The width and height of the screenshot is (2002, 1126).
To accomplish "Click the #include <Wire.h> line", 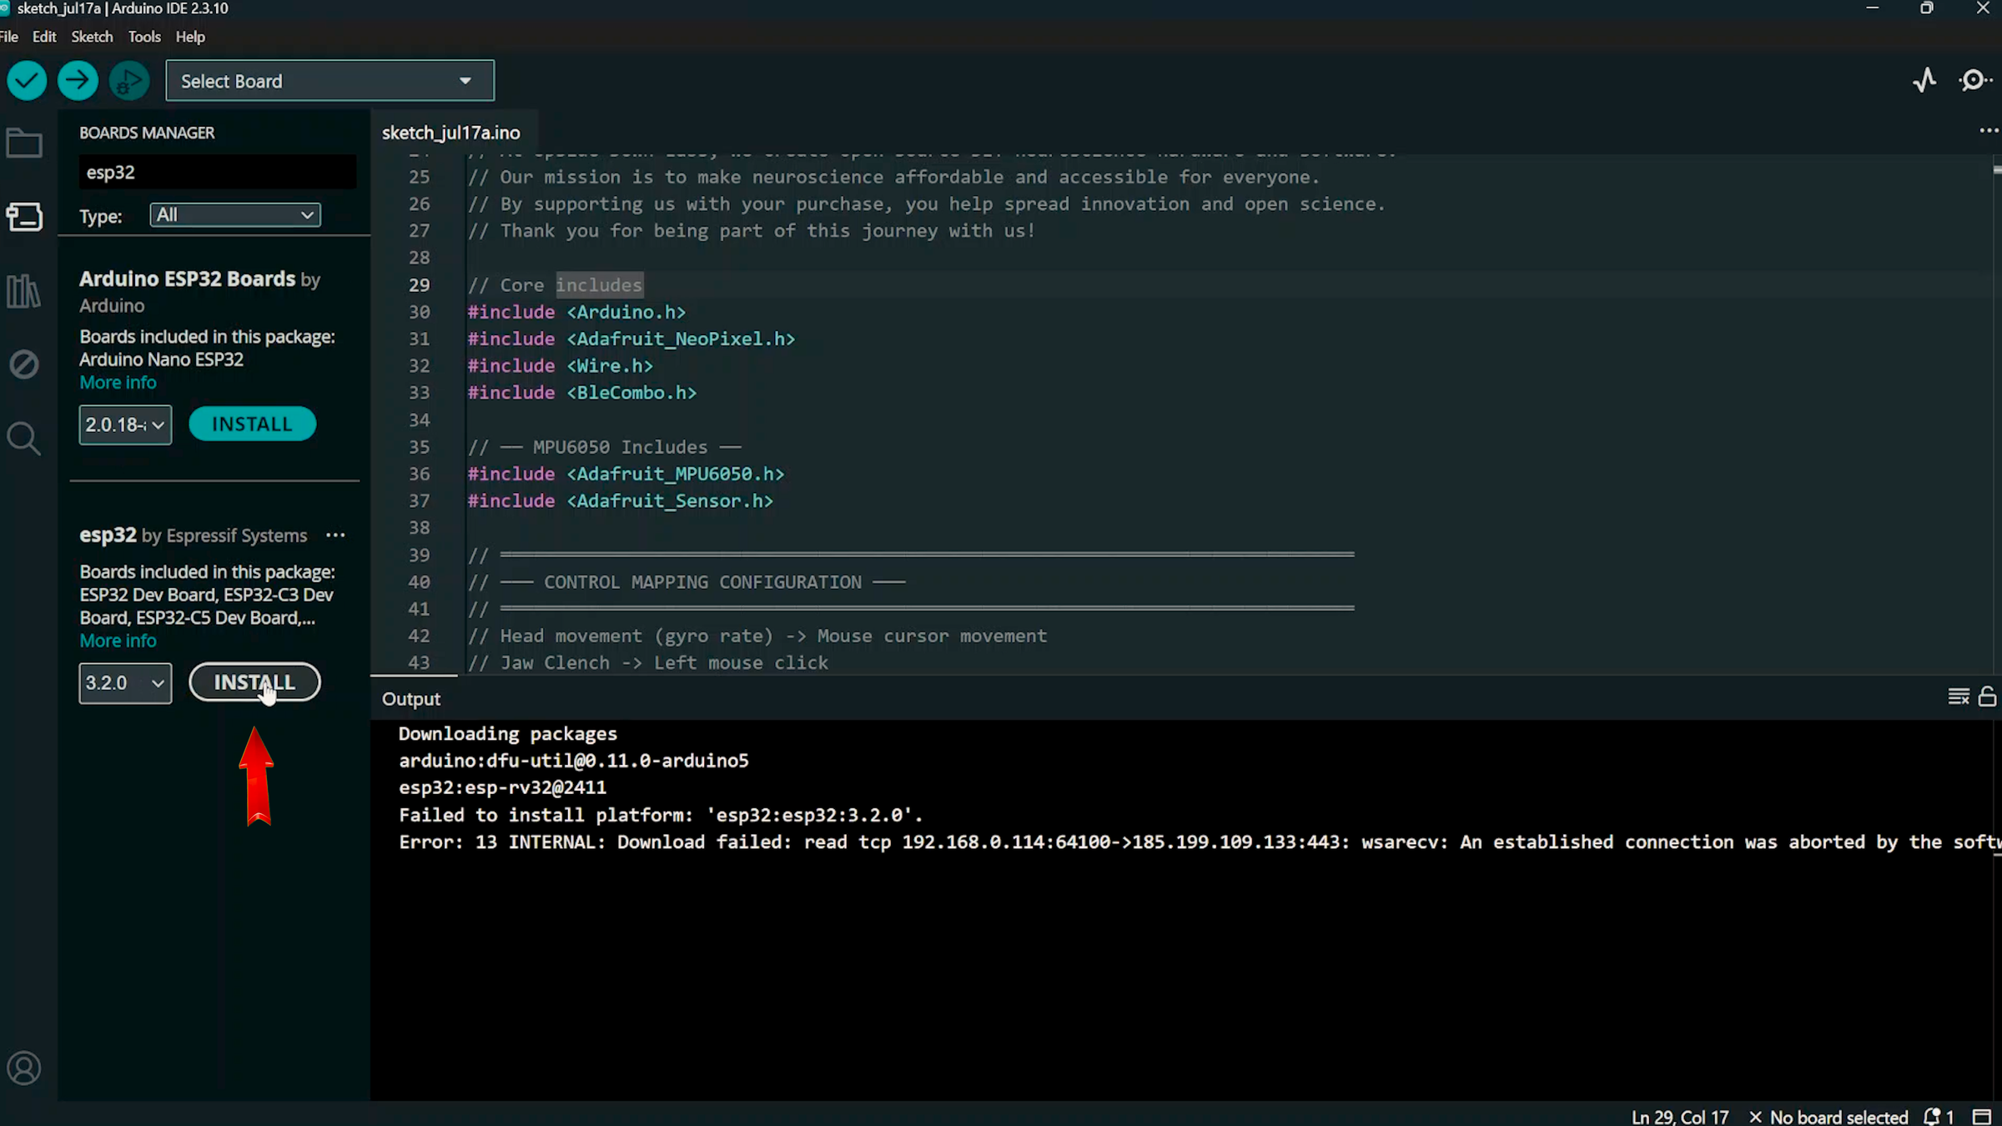I will click(561, 365).
